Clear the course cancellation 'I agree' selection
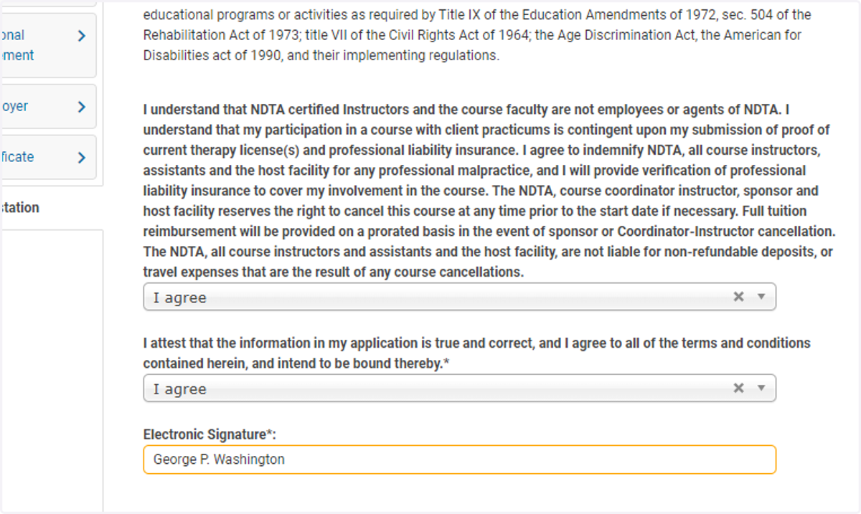861x514 pixels. click(738, 297)
